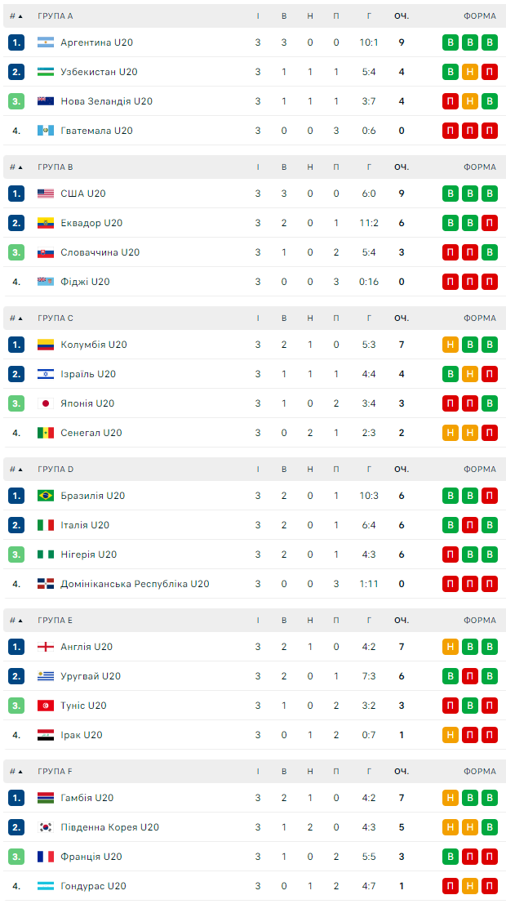This screenshot has width=506, height=904.
Task: Click the USA U20 flag icon
Action: tap(46, 194)
